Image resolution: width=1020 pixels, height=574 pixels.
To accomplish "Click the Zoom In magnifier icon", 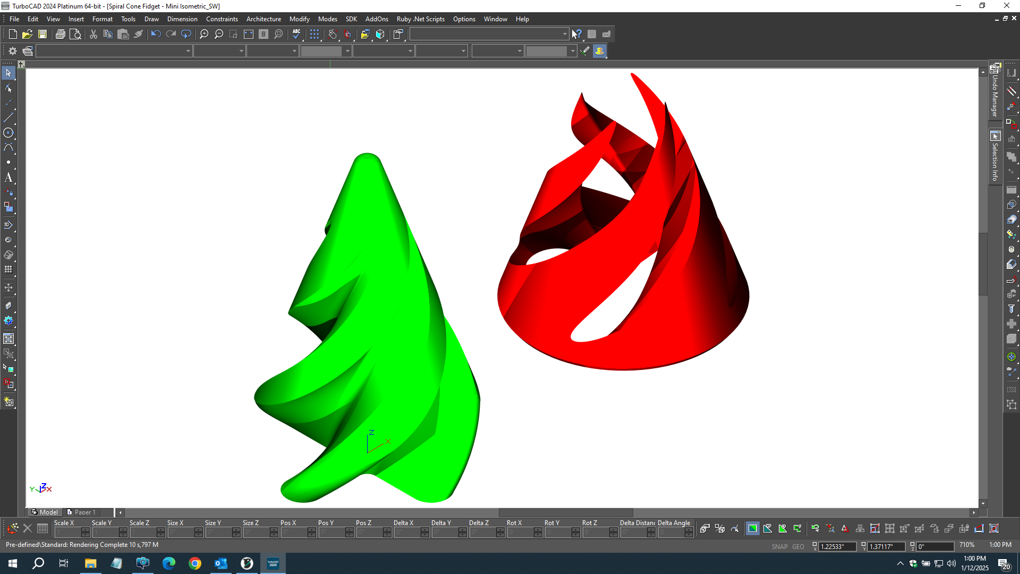I will tap(204, 34).
